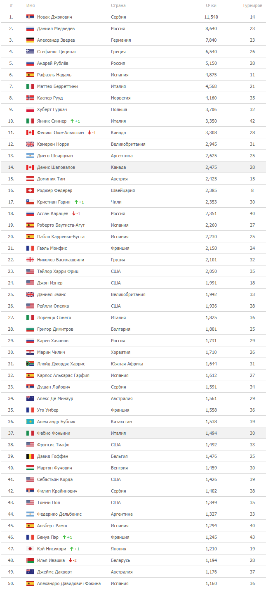266x590 pixels.
Task: Open player Рафаэль Надаль
Action: click(x=54, y=75)
